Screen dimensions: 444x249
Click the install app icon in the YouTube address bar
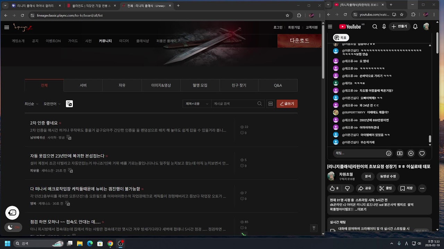[x=394, y=15]
